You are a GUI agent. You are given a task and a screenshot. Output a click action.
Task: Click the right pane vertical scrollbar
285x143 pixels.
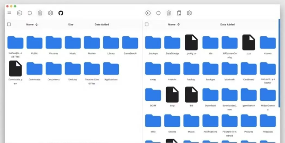pyautogui.click(x=279, y=63)
